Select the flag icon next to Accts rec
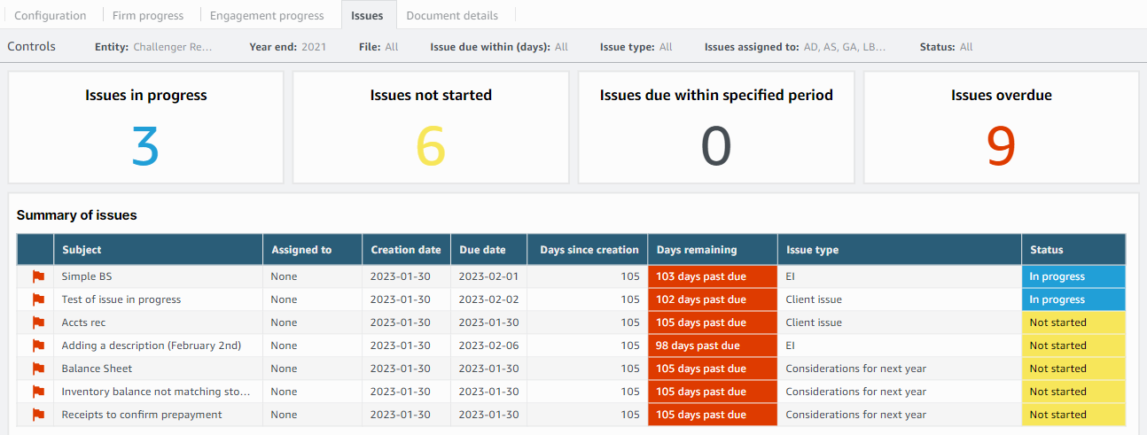Screen dimensions: 1147x435 (x=38, y=322)
